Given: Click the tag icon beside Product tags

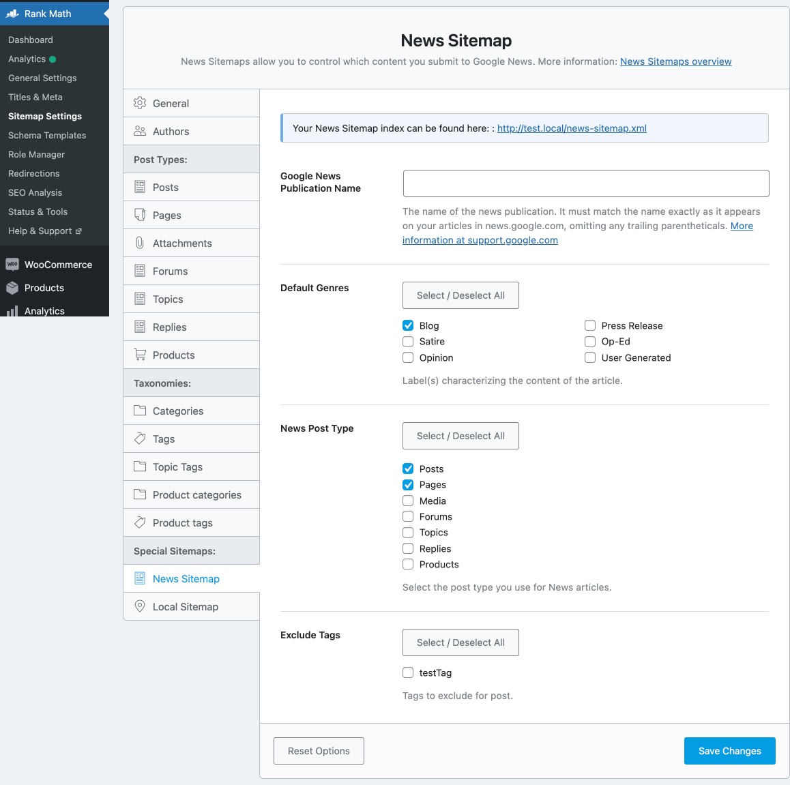Looking at the screenshot, I should point(140,522).
